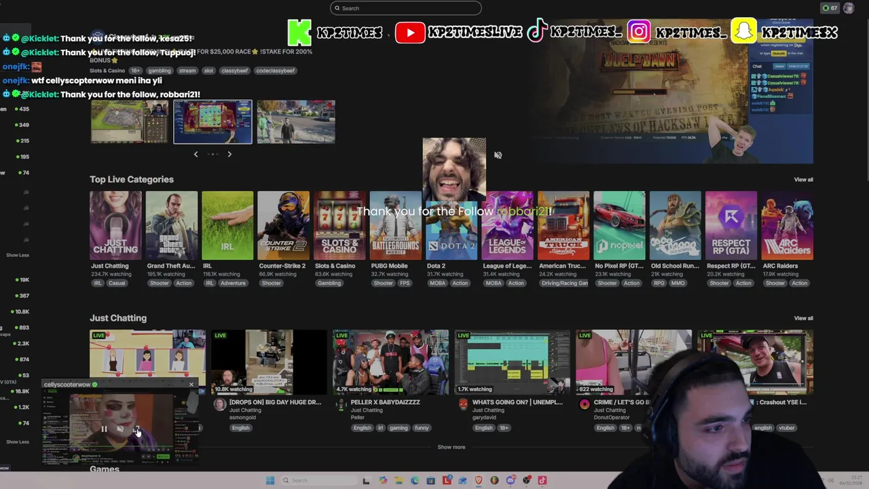Image resolution: width=869 pixels, height=489 pixels.
Task: Unmute the featured stream player
Action: pos(498,155)
